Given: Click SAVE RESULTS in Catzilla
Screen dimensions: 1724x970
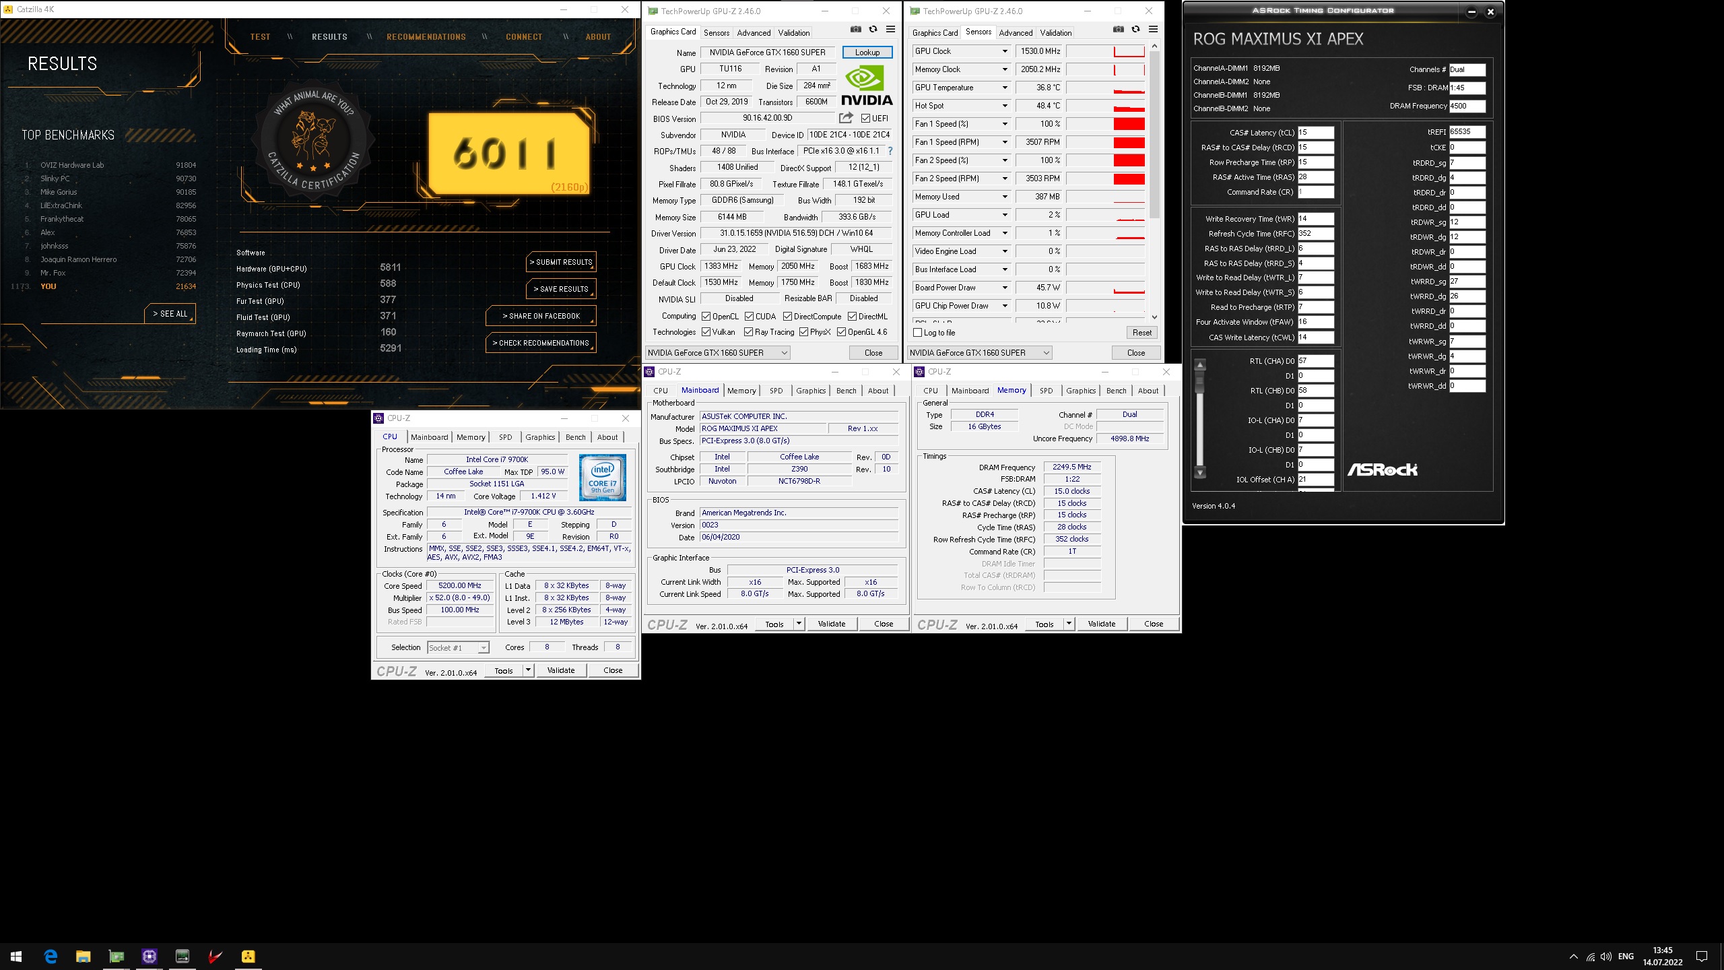Looking at the screenshot, I should coord(561,289).
